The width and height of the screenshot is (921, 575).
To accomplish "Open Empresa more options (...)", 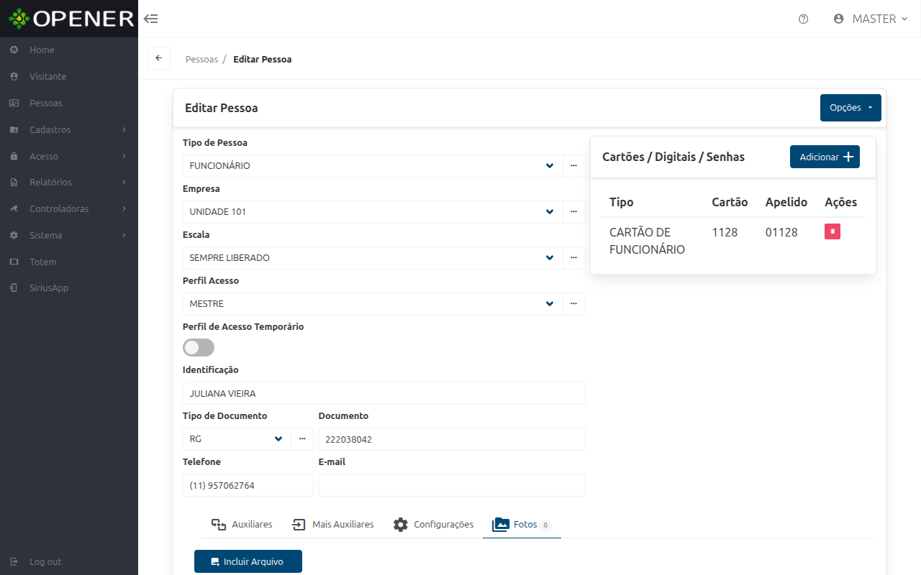I will click(x=573, y=212).
